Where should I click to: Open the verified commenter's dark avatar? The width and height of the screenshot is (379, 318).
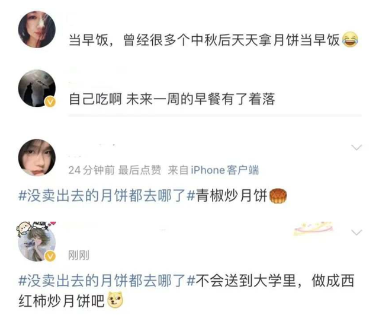[x=37, y=88]
